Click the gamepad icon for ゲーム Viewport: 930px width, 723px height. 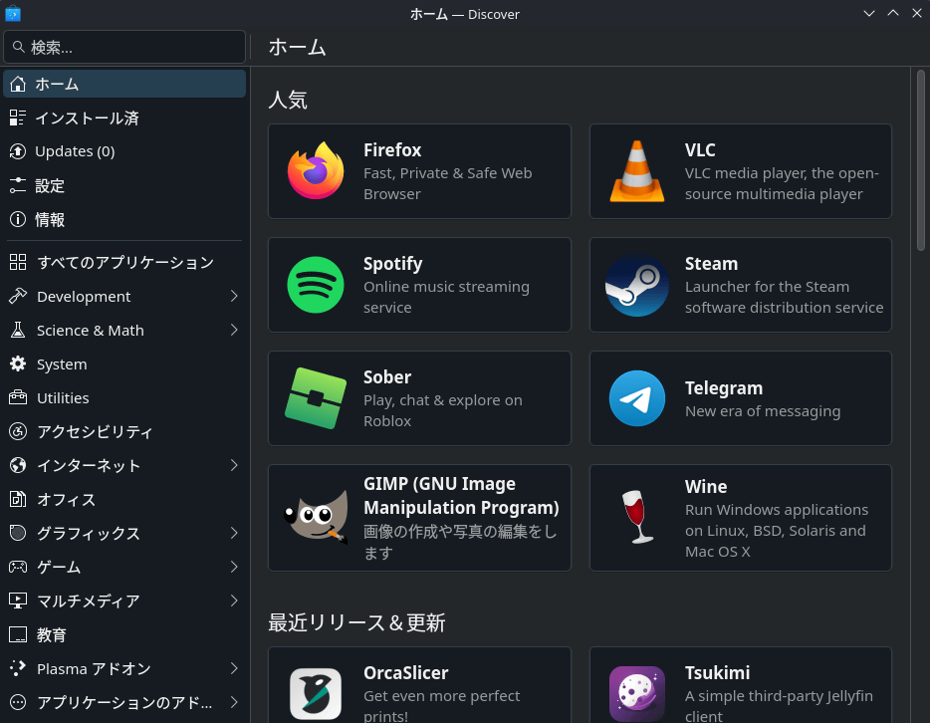pyautogui.click(x=18, y=567)
